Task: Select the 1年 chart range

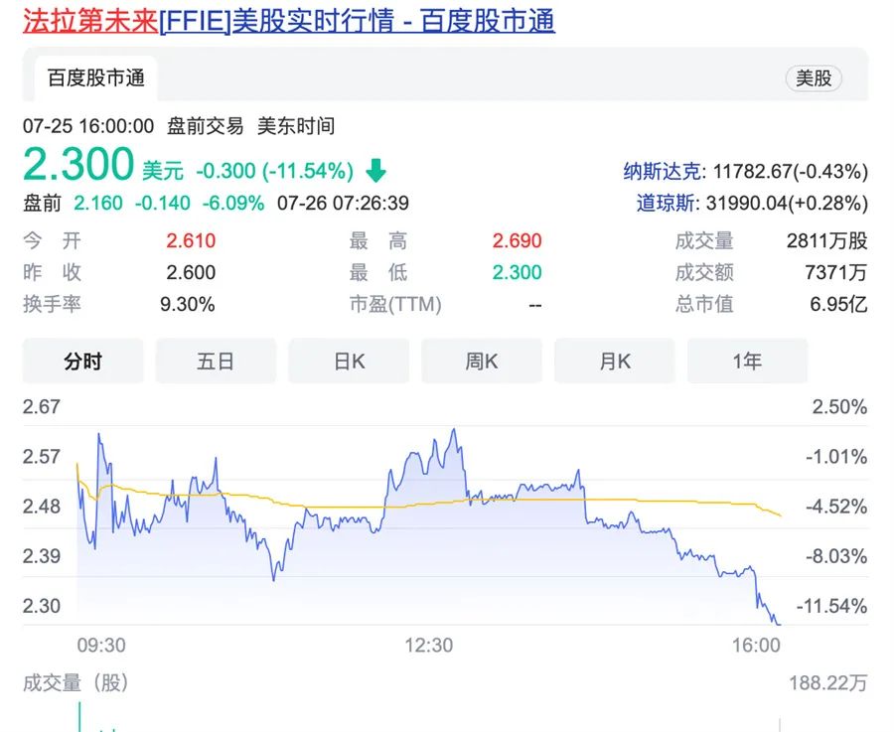Action: click(x=747, y=362)
